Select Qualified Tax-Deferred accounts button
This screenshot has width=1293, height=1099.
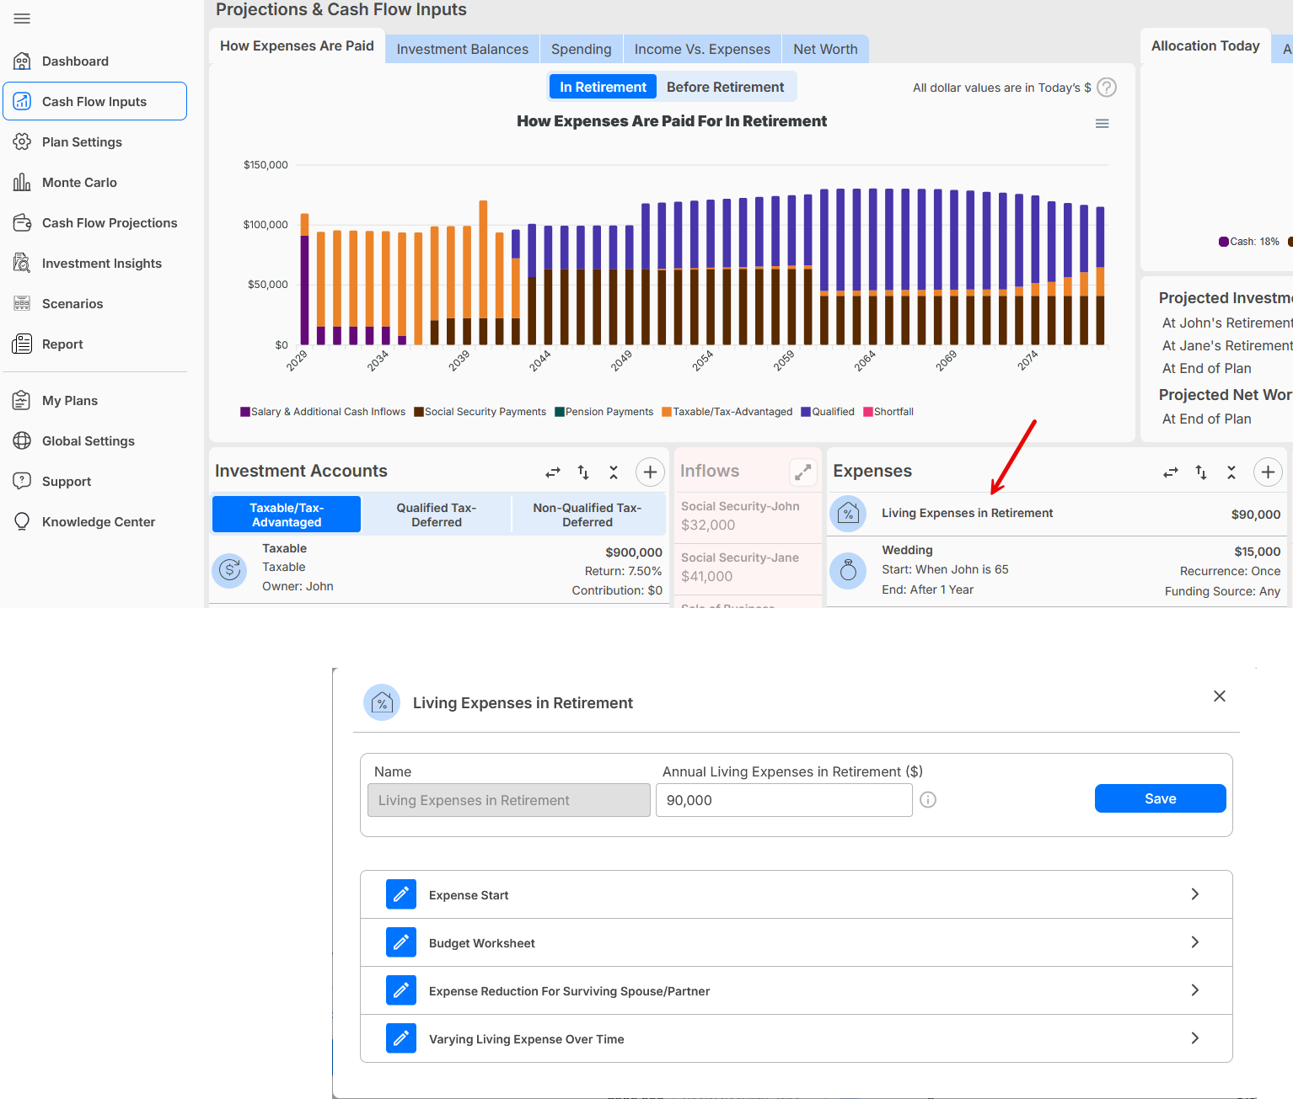tap(436, 515)
